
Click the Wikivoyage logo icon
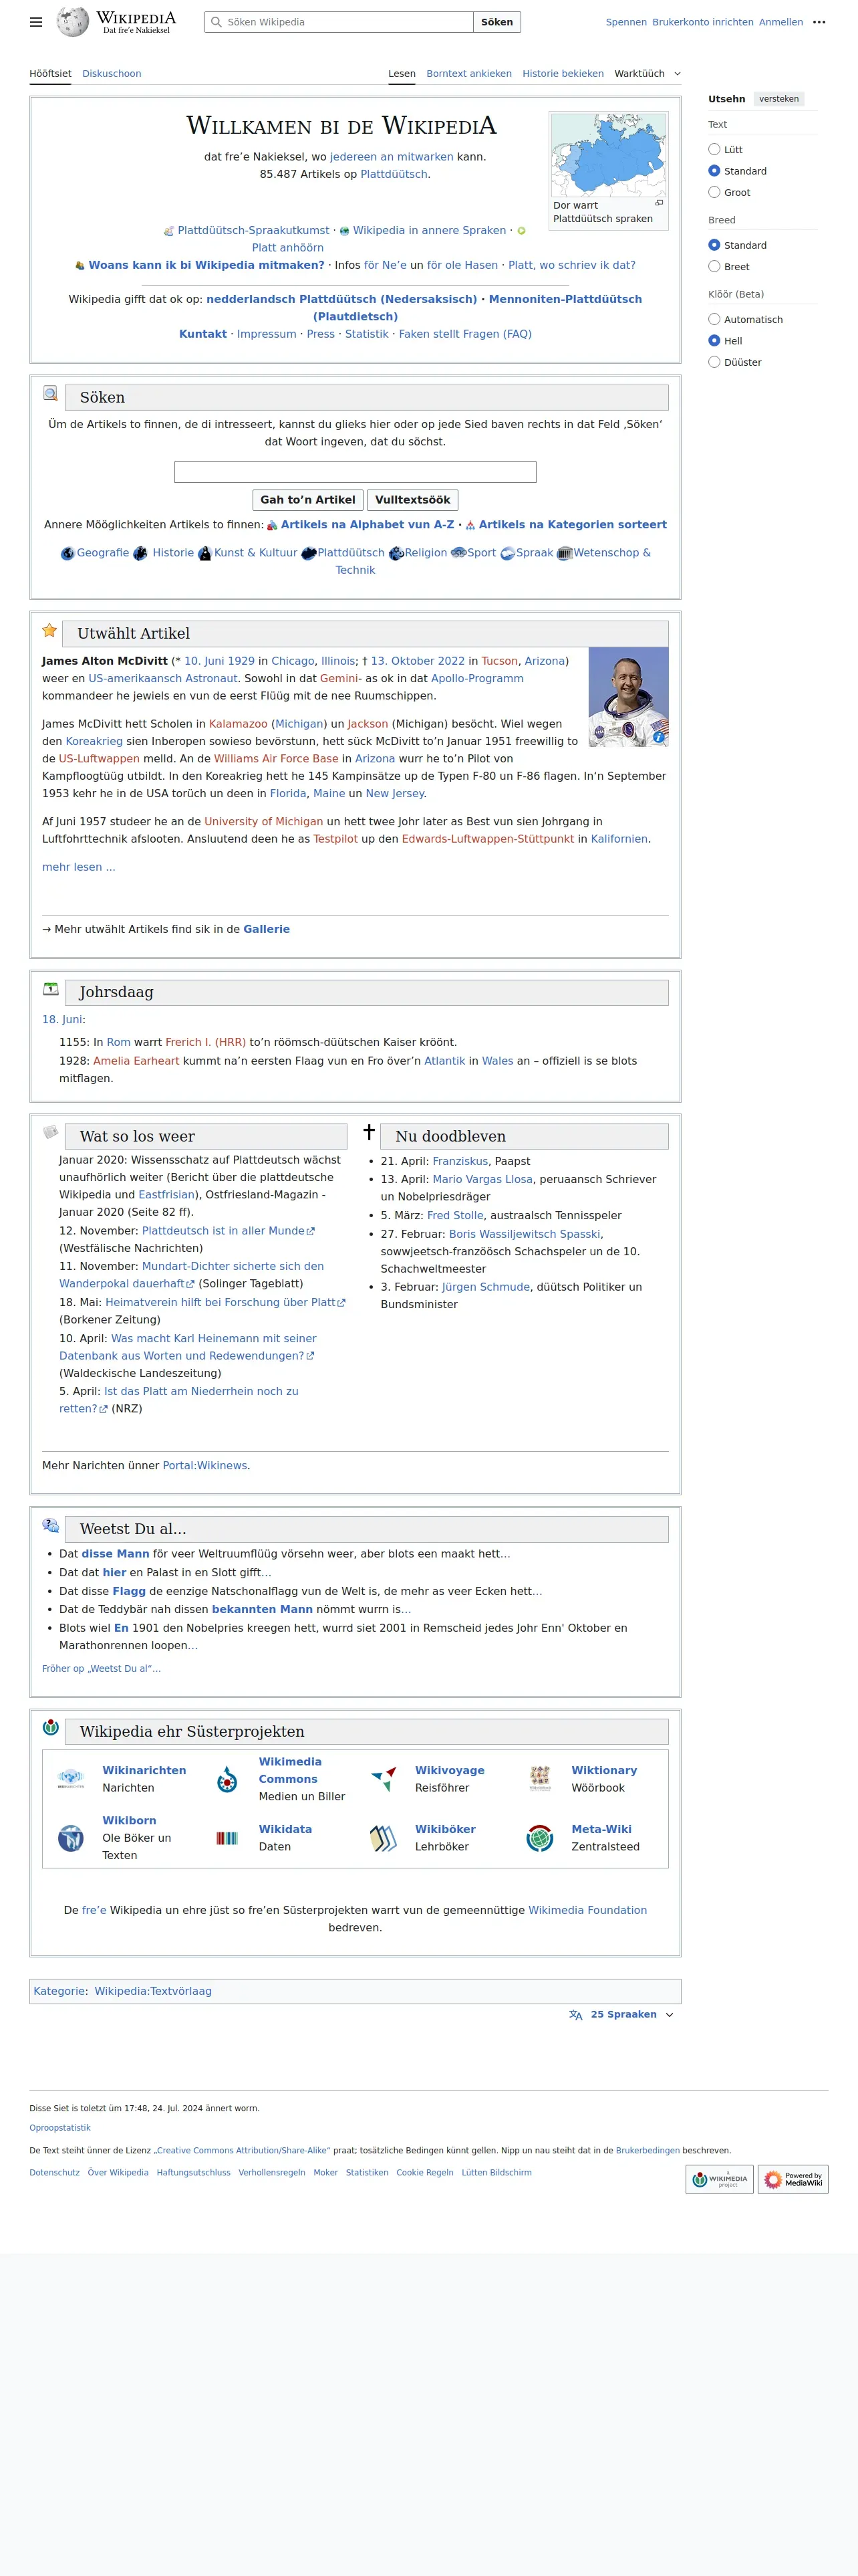(x=384, y=1779)
